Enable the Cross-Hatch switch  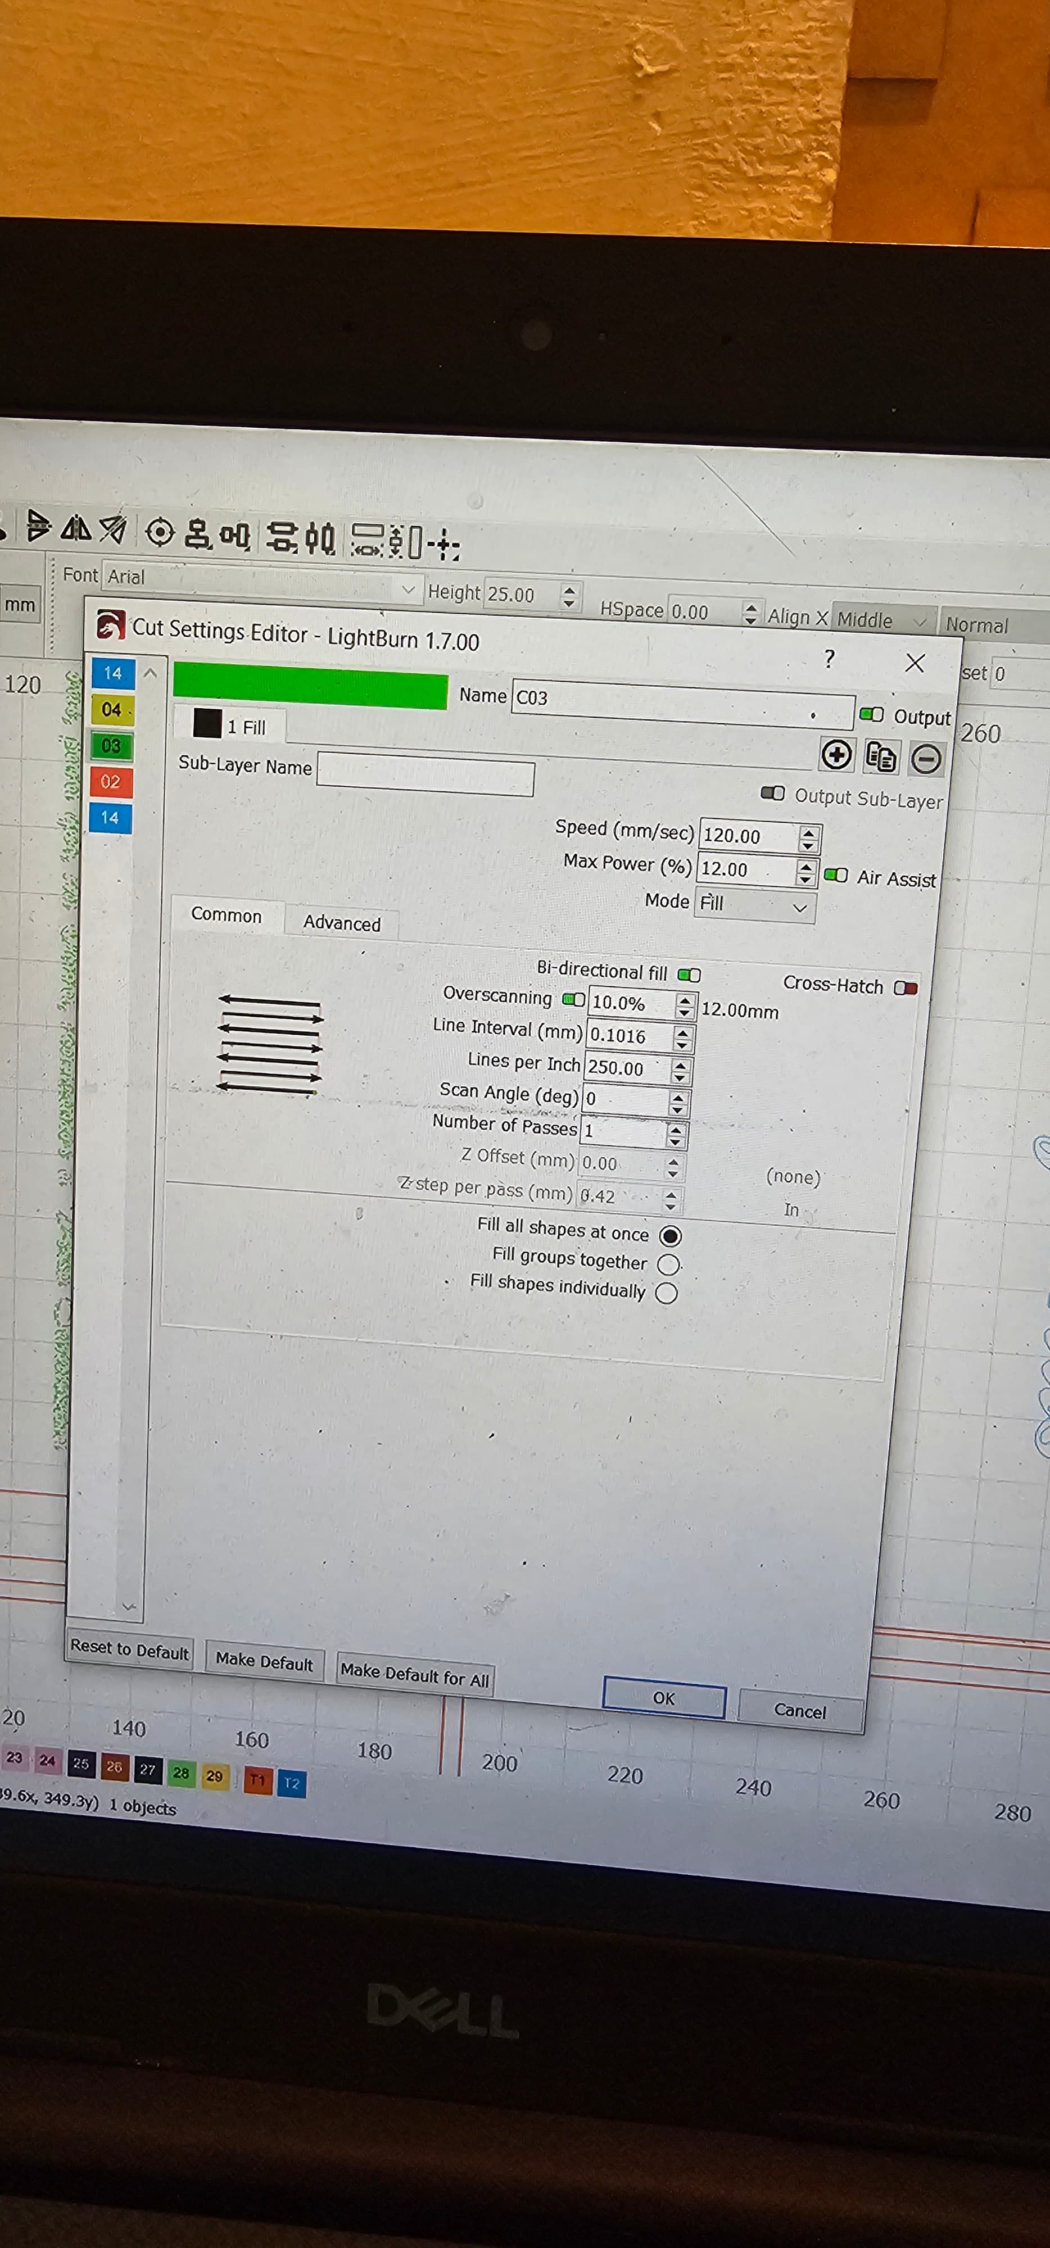click(905, 988)
